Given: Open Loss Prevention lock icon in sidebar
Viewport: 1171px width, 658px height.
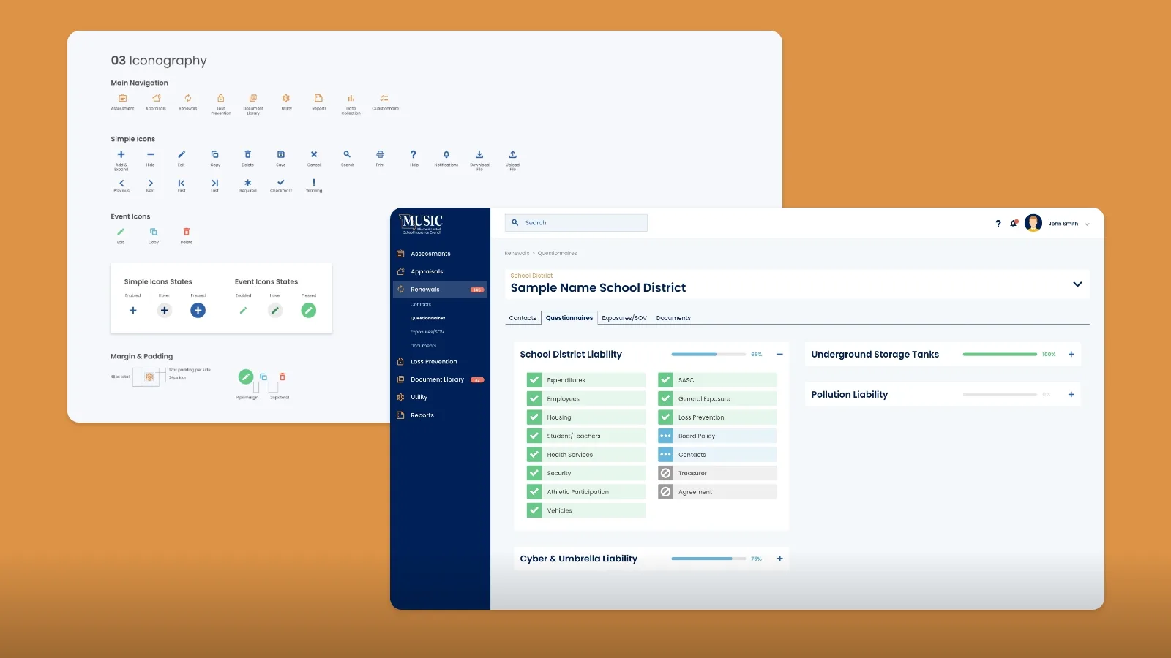Looking at the screenshot, I should (400, 362).
